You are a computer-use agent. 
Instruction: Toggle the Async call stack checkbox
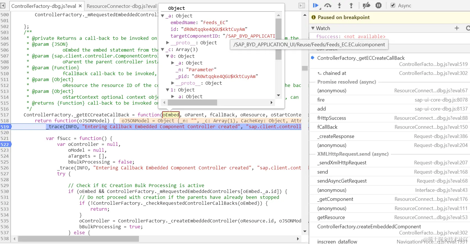pos(393,5)
